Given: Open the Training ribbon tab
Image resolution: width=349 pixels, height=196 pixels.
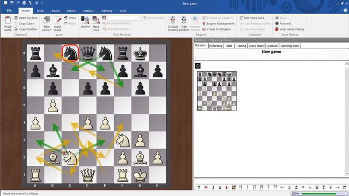Looking at the screenshot, I should click(x=106, y=11).
